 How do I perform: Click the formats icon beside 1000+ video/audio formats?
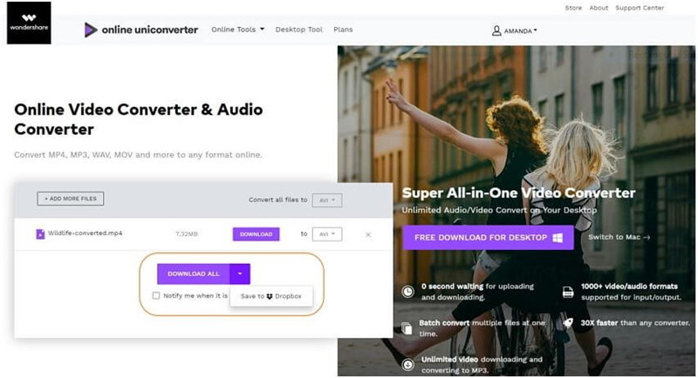pyautogui.click(x=568, y=292)
